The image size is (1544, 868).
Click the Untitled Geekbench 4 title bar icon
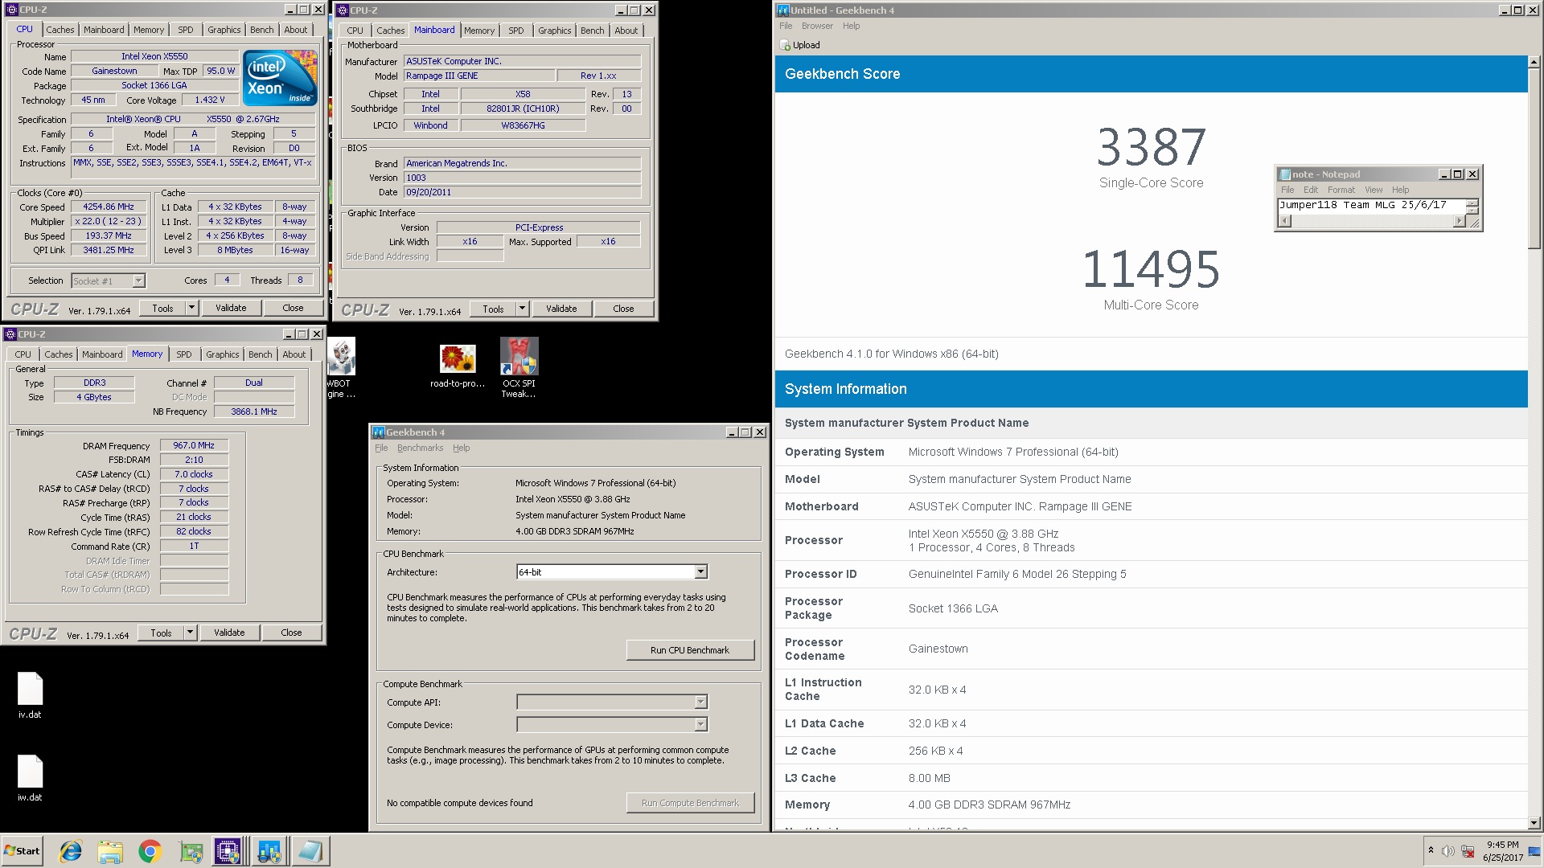783,10
